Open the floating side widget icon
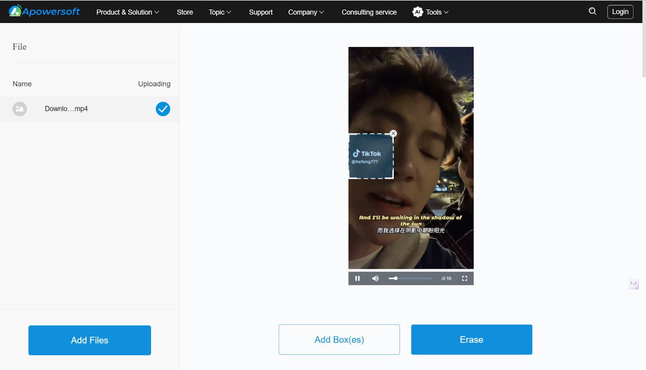 coord(633,284)
